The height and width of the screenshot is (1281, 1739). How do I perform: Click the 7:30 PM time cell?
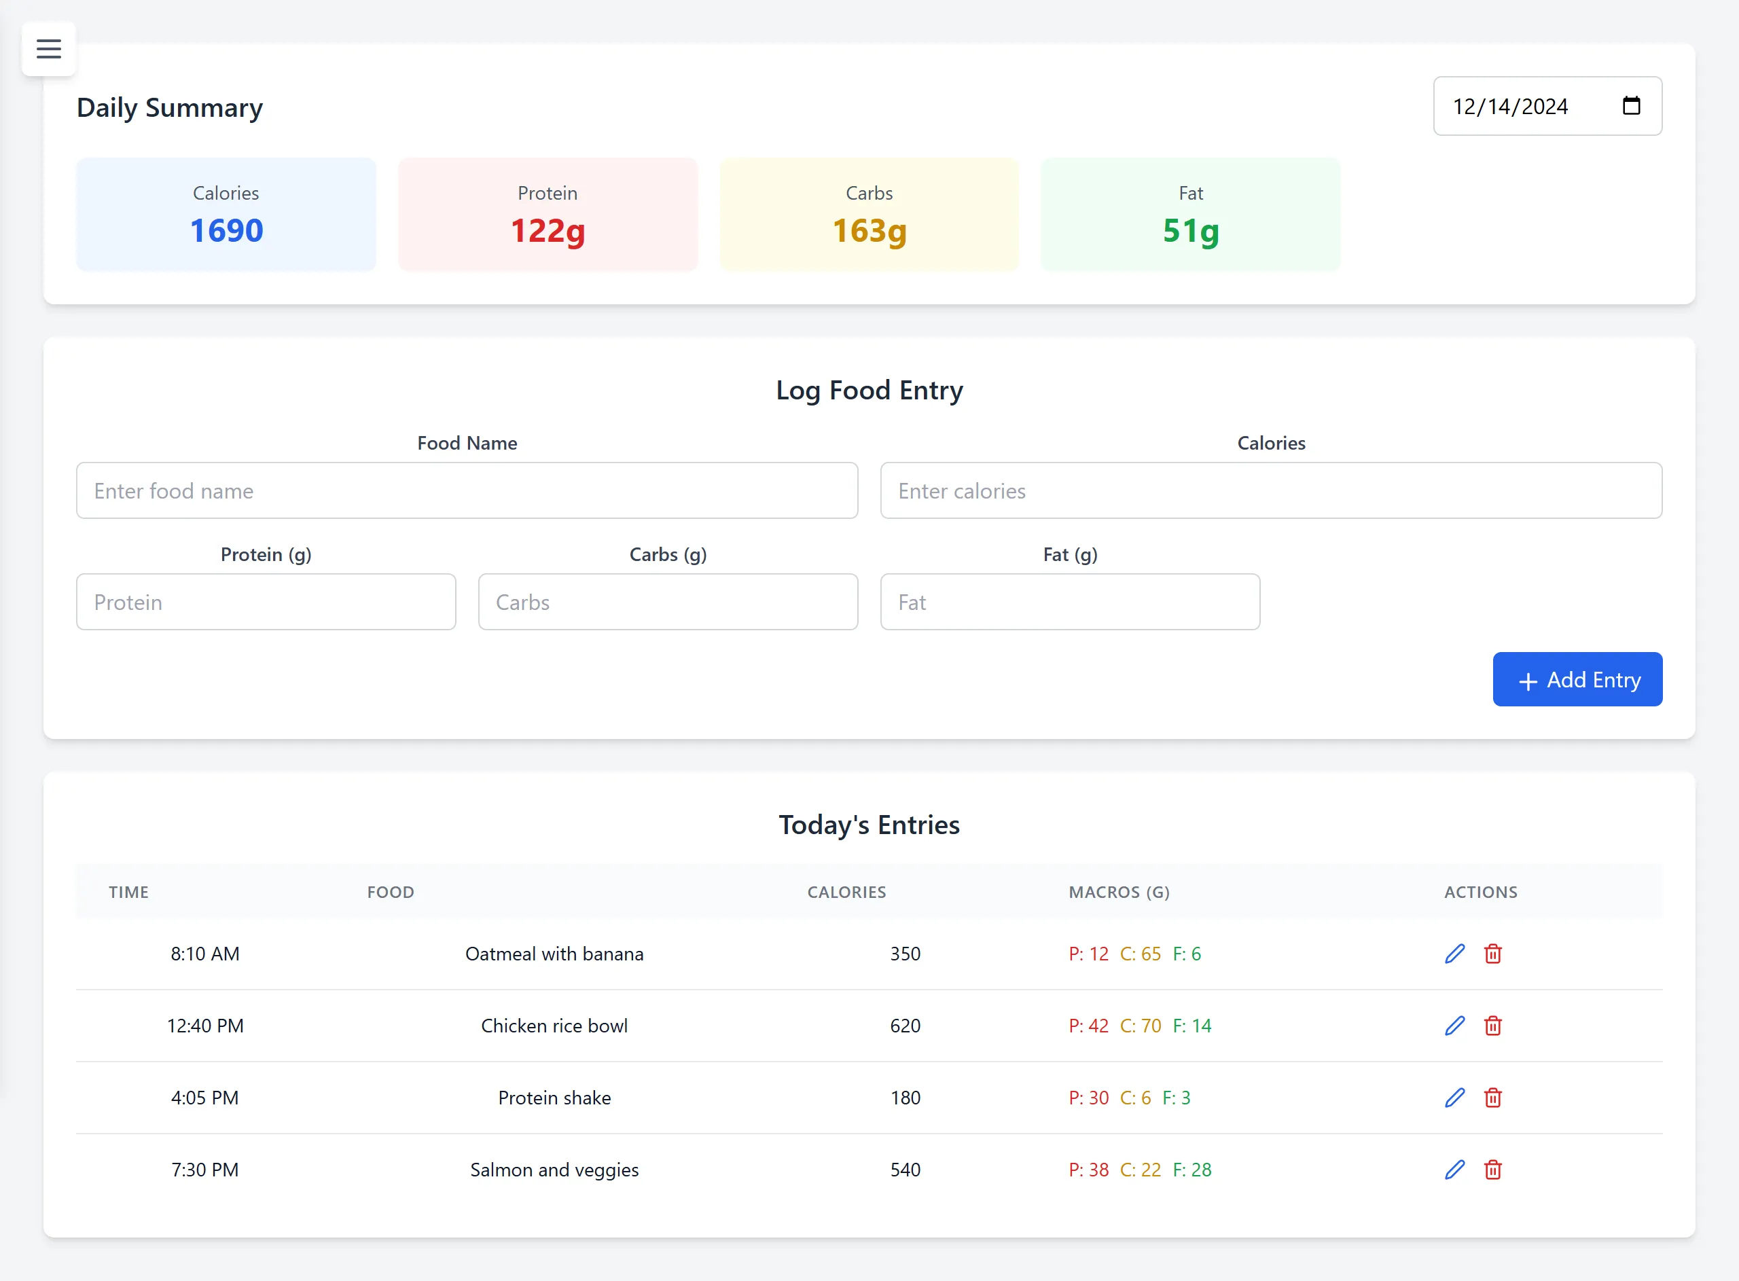coord(204,1170)
